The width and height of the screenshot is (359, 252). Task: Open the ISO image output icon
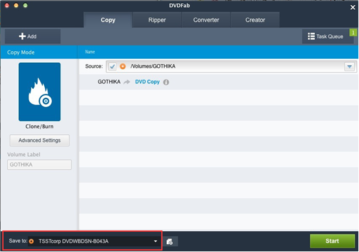169,242
